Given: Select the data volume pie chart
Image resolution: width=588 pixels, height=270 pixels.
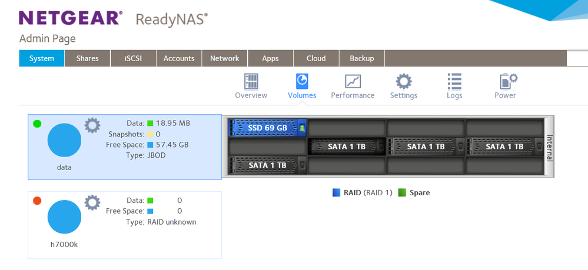Looking at the screenshot, I should click(x=64, y=140).
